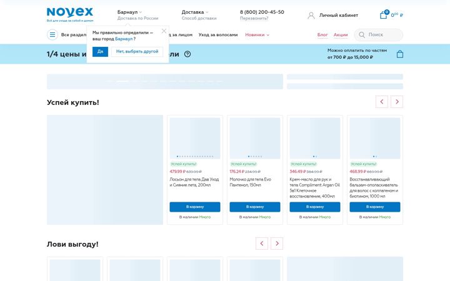The image size is (450, 281).
Task: Click the Можно оплатить по частям text
Action: [357, 50]
